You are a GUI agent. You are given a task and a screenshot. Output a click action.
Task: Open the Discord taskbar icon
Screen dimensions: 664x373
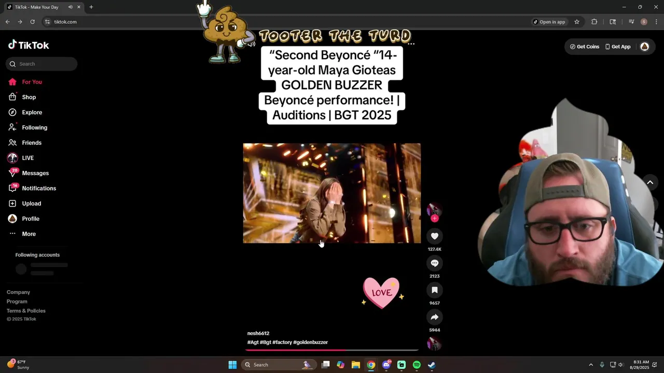pos(386,365)
